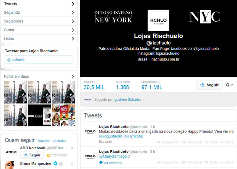Open the 1.366 Seguindo count

click(x=123, y=85)
